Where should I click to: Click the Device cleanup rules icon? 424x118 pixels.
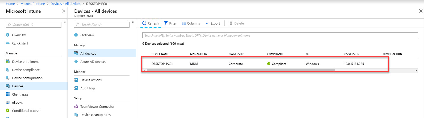click(x=76, y=115)
